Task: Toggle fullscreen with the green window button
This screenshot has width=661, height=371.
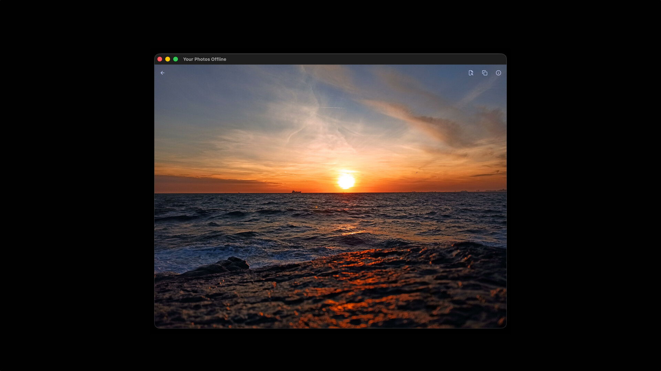Action: click(x=176, y=59)
